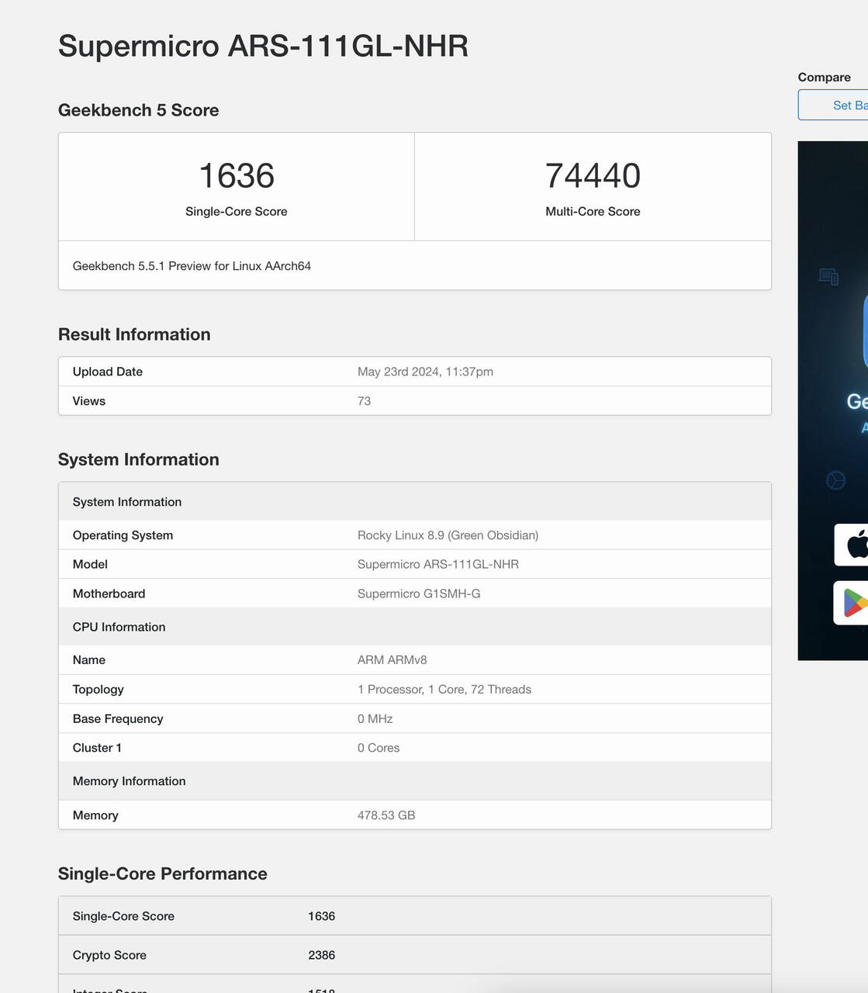Click the Views count 73
The image size is (868, 993).
(364, 401)
